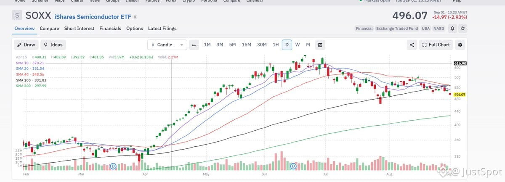Viewport: 505px width, 182px height.
Task: Click the share chart icon
Action: (412, 45)
